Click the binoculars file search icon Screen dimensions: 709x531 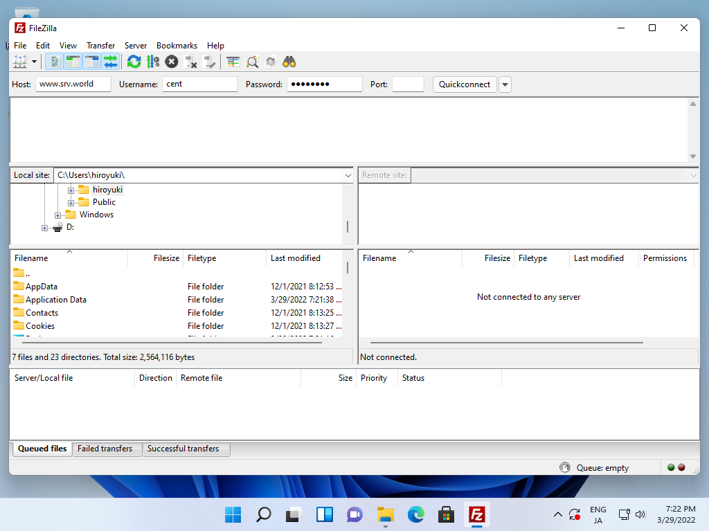click(289, 62)
